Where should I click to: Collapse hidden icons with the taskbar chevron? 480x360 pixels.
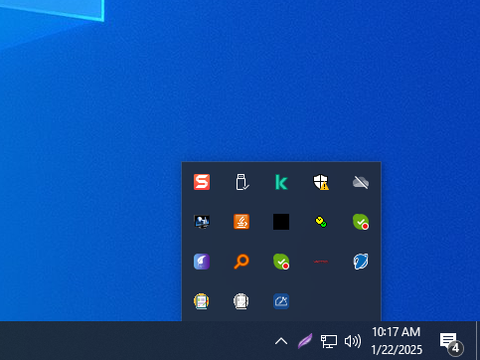coord(281,341)
